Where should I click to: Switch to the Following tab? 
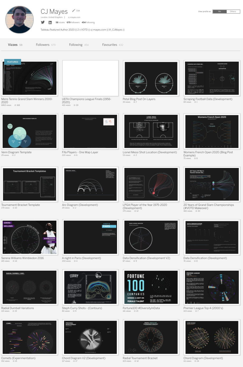(x=76, y=45)
